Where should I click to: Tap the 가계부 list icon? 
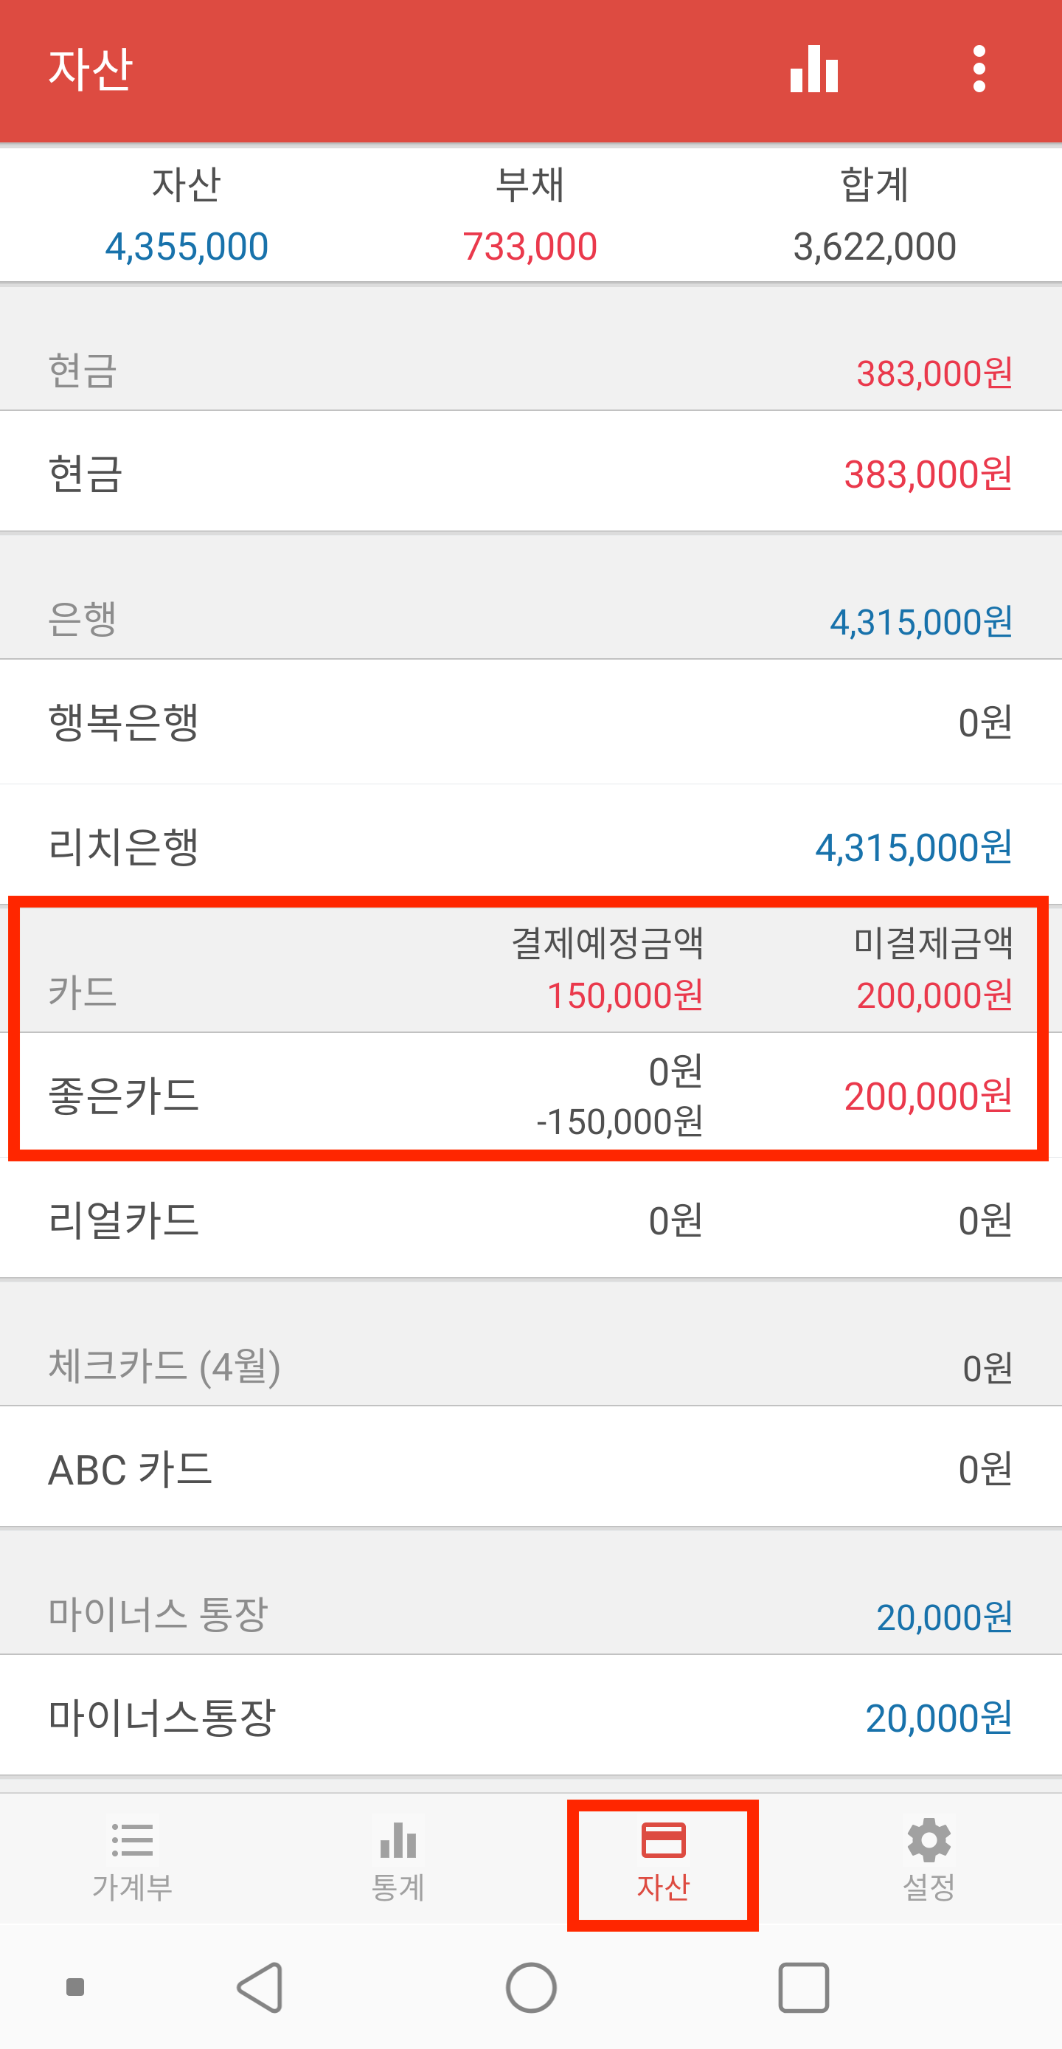(133, 1839)
